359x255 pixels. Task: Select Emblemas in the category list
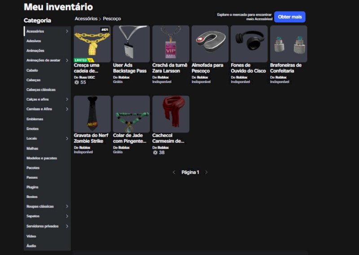(35, 119)
